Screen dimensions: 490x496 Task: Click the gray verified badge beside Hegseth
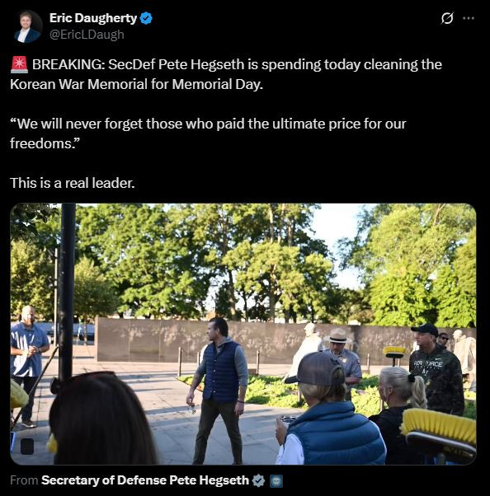258,480
